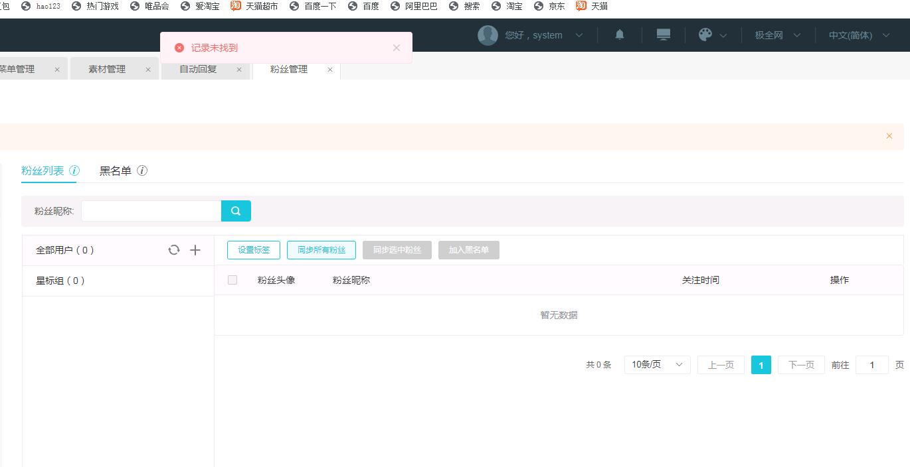
Task: Open the 天猫超市 browser bookmark
Action: 255,6
